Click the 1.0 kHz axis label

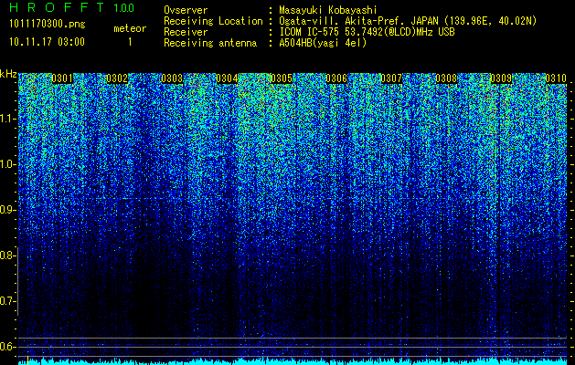(7, 164)
